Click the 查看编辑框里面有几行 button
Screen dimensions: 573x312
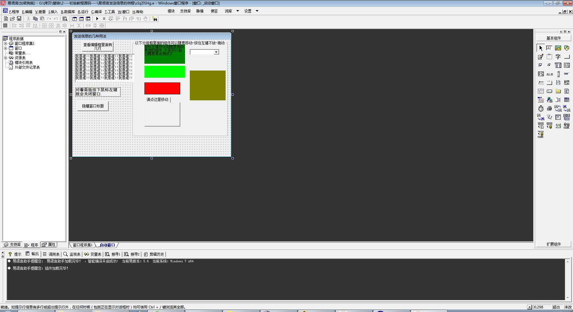pyautogui.click(x=98, y=46)
